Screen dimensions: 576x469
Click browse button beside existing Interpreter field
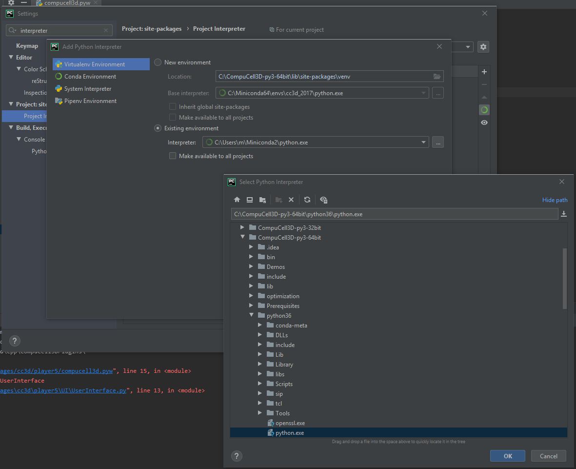[x=438, y=142]
